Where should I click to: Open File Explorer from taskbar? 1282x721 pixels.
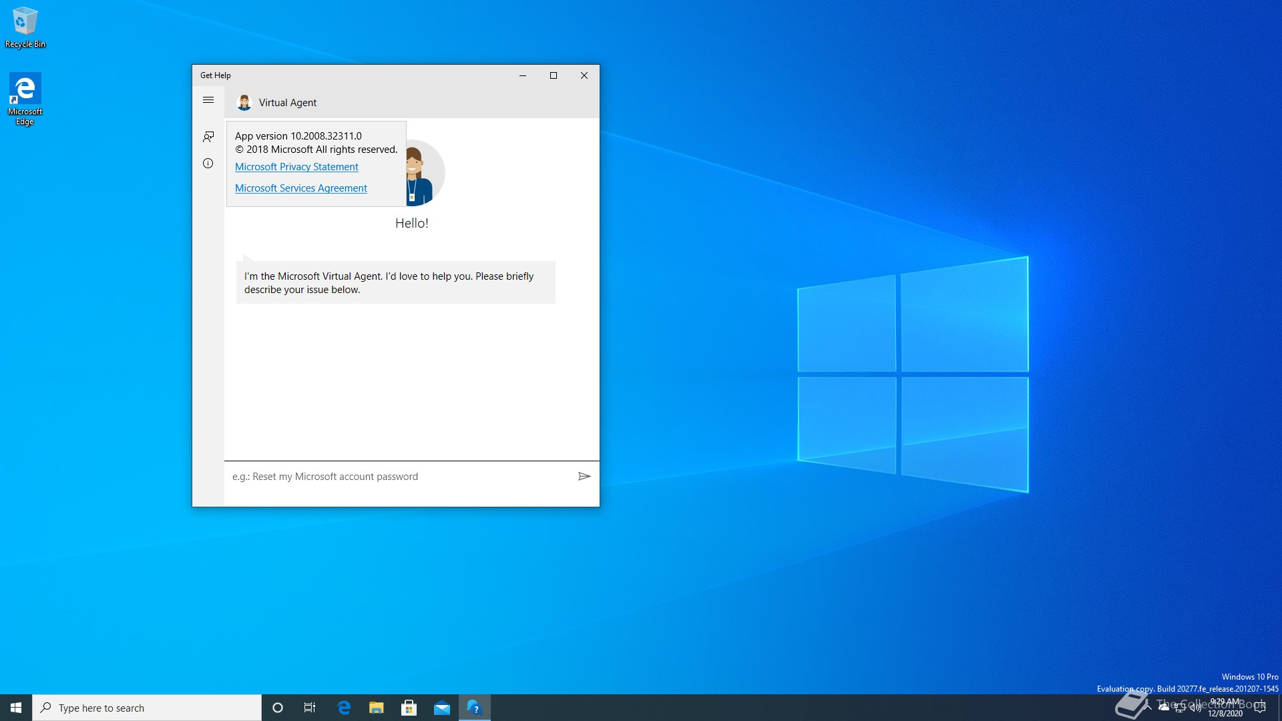[x=377, y=708]
